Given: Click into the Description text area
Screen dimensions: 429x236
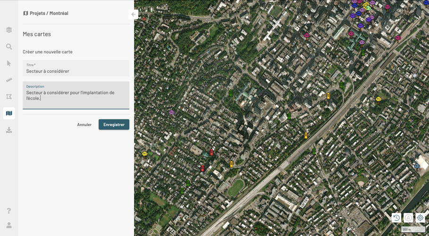Looking at the screenshot, I should pyautogui.click(x=76, y=96).
